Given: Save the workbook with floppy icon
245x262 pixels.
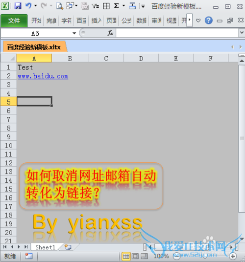Looking at the screenshot, I should 18,6.
